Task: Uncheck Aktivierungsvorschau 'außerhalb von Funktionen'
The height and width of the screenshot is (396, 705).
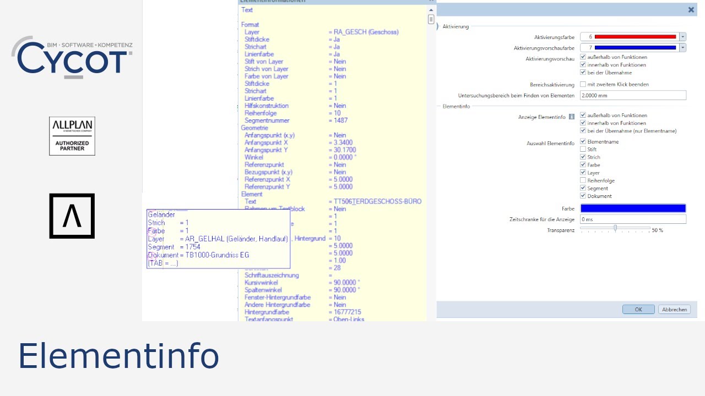Action: [583, 57]
